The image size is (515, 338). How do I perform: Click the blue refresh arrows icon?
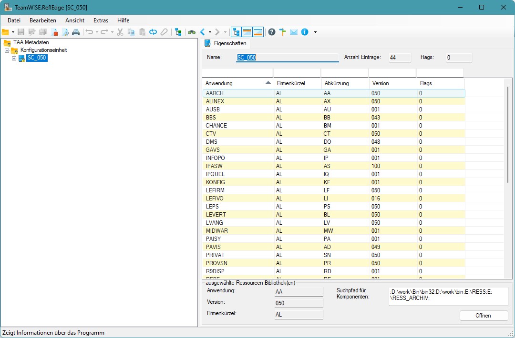point(153,32)
